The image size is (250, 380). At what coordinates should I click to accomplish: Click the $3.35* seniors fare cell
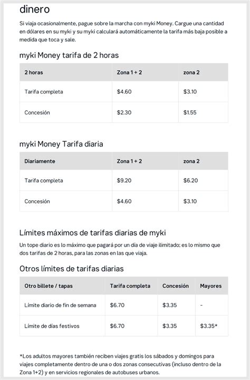pos(209,326)
